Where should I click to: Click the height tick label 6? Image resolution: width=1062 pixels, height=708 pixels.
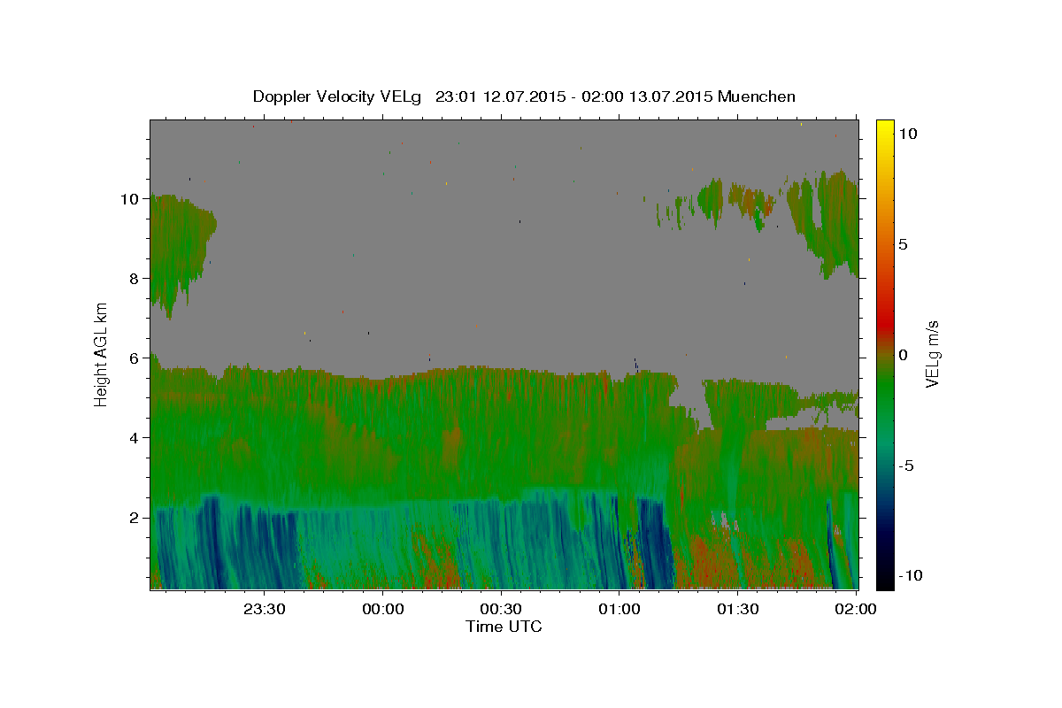(135, 358)
